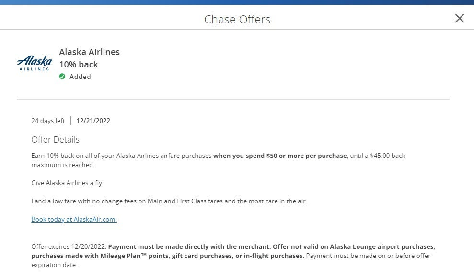The height and width of the screenshot is (279, 474).
Task: Select the Chase Offers header
Action: 237,20
